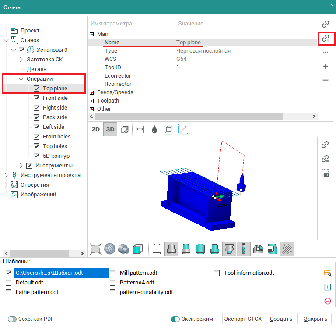
Task: Check the Mill pattern.odt template
Action: coord(113,273)
